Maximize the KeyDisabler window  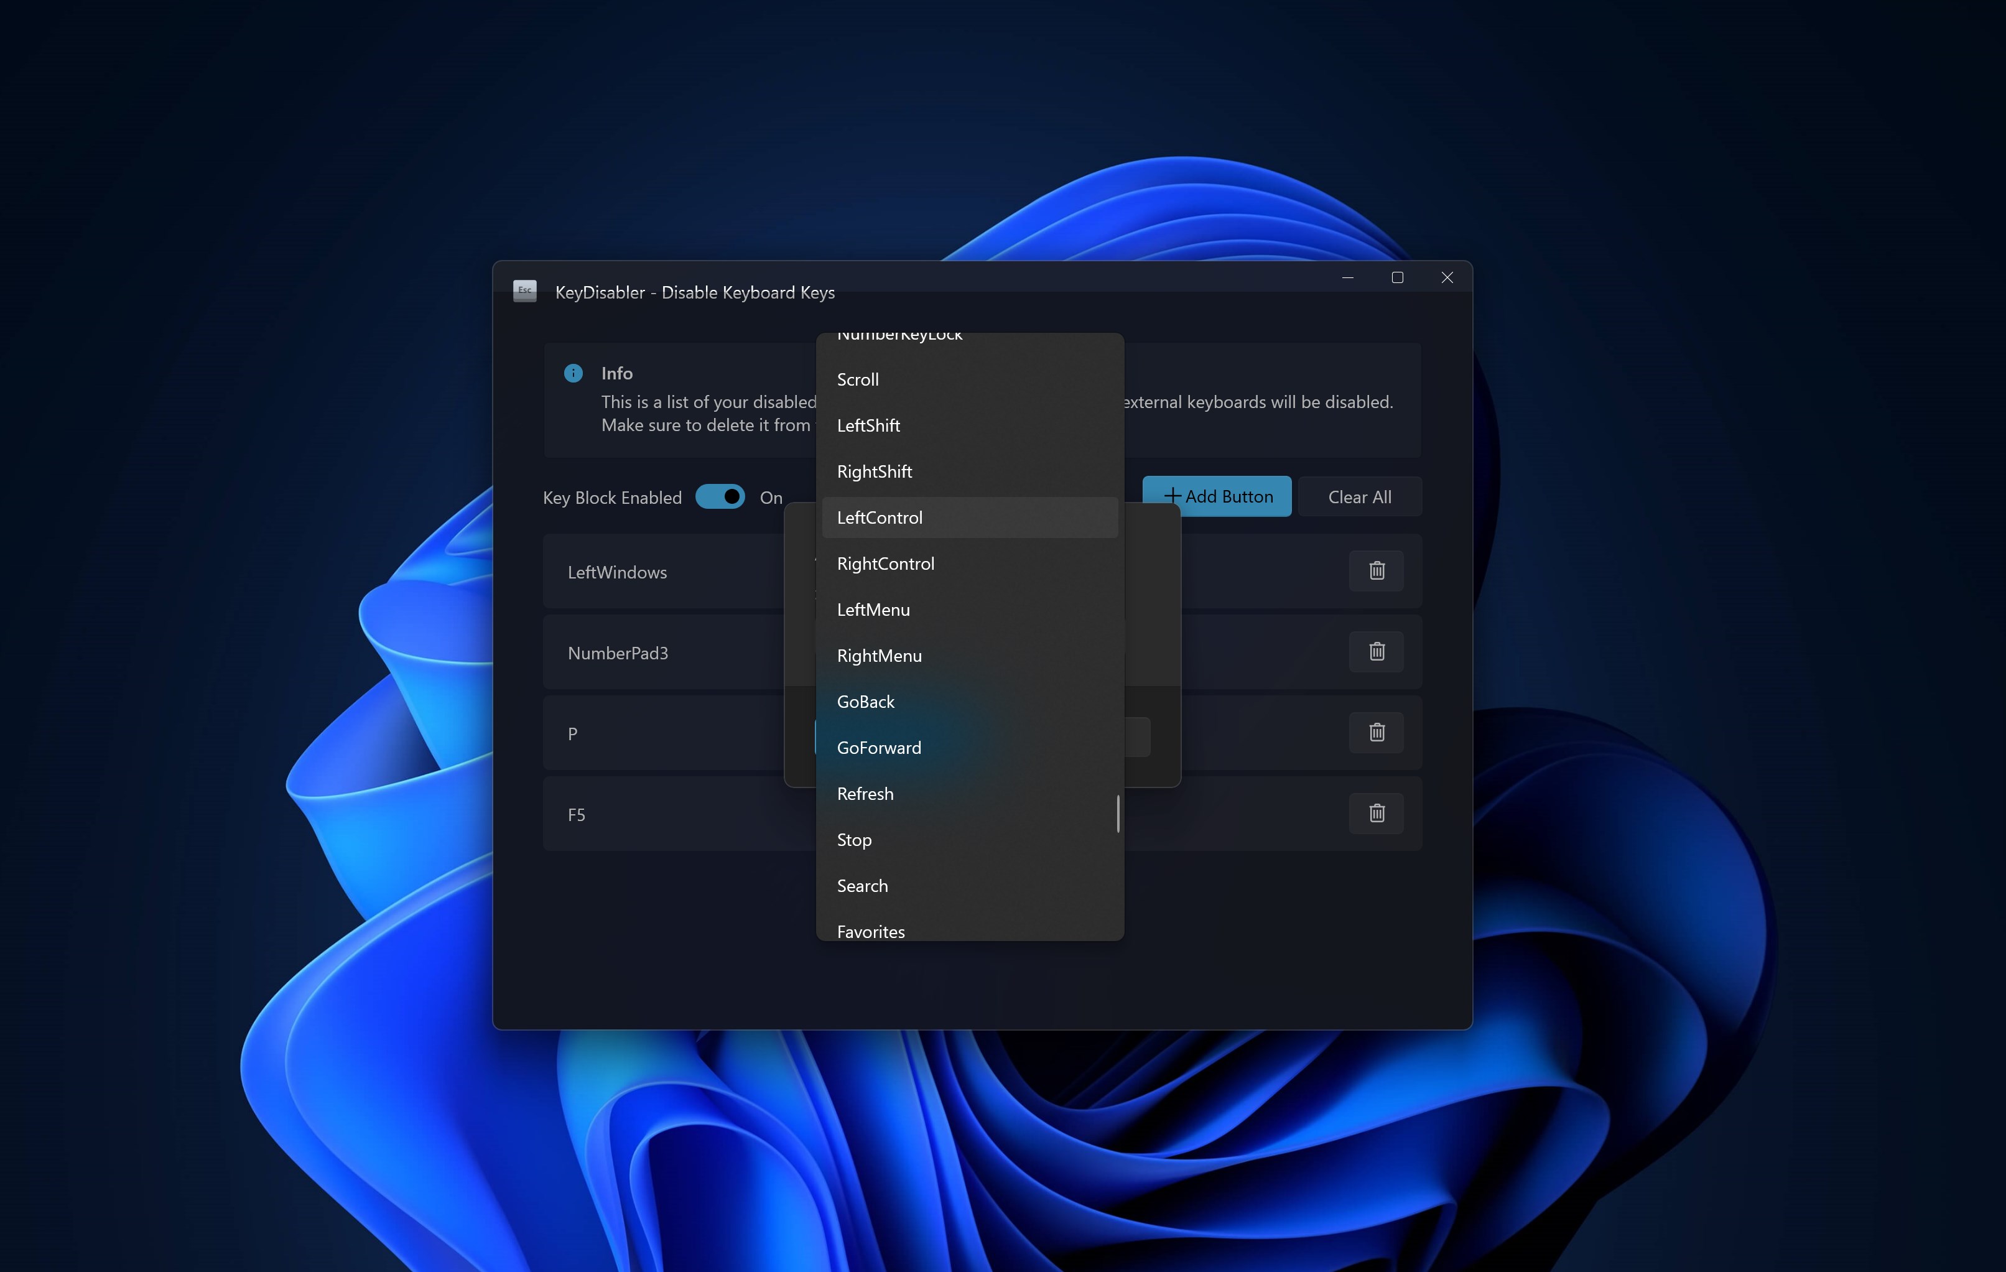coord(1397,278)
